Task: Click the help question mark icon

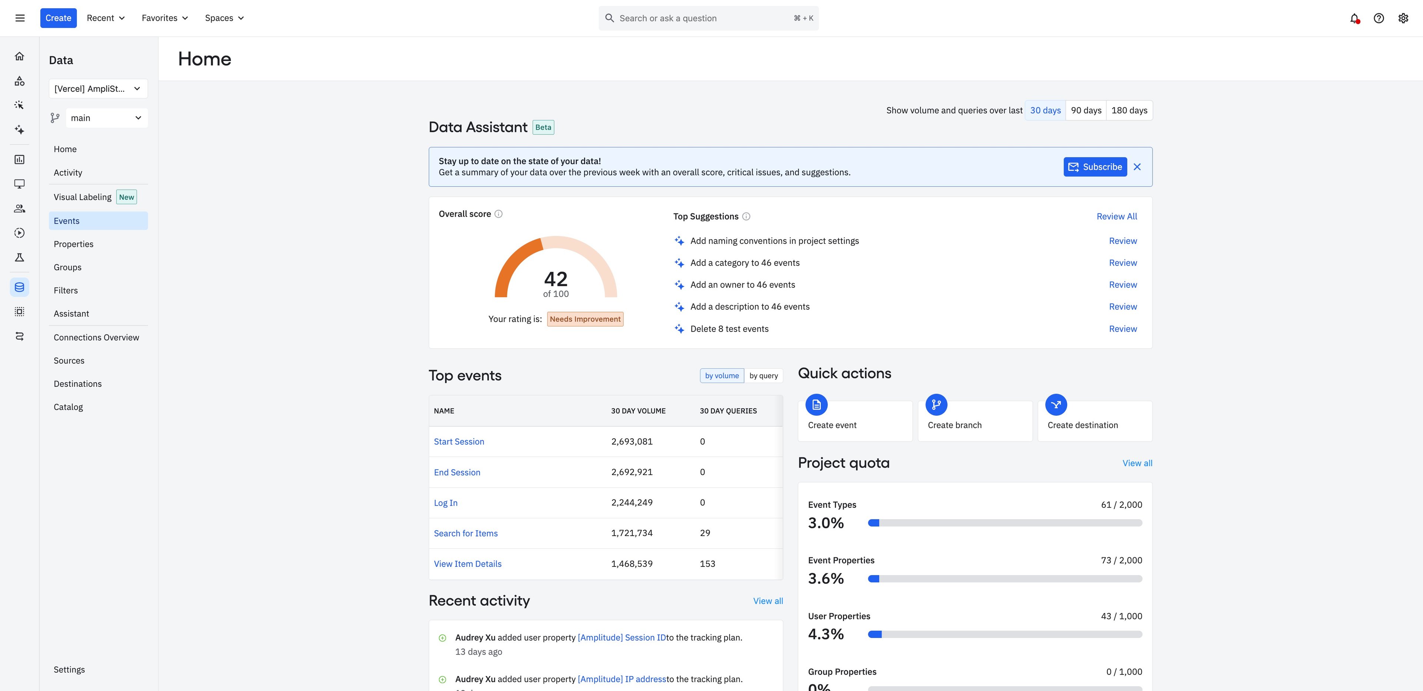Action: point(1379,18)
